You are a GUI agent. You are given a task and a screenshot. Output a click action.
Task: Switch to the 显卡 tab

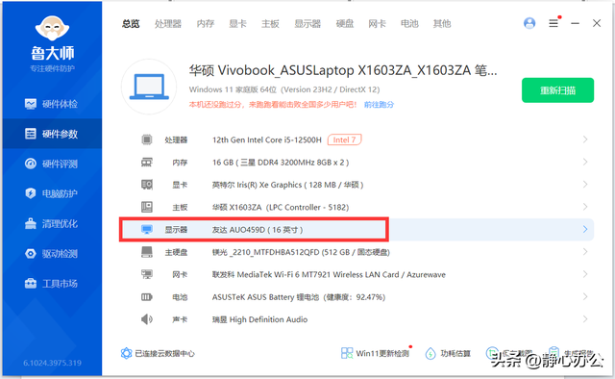tap(237, 23)
